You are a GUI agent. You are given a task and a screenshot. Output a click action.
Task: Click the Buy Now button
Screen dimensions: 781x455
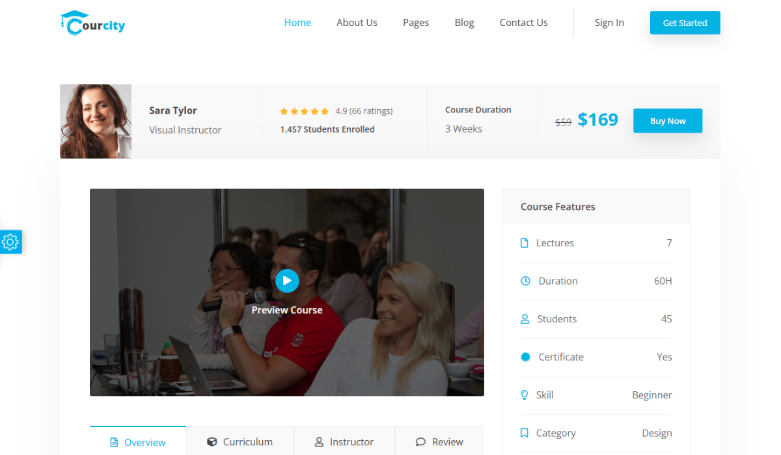668,121
